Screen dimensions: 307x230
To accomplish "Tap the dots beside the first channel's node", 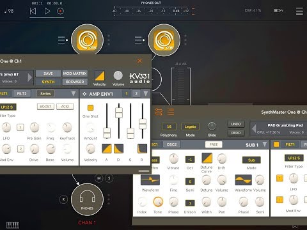I will coord(109,40).
